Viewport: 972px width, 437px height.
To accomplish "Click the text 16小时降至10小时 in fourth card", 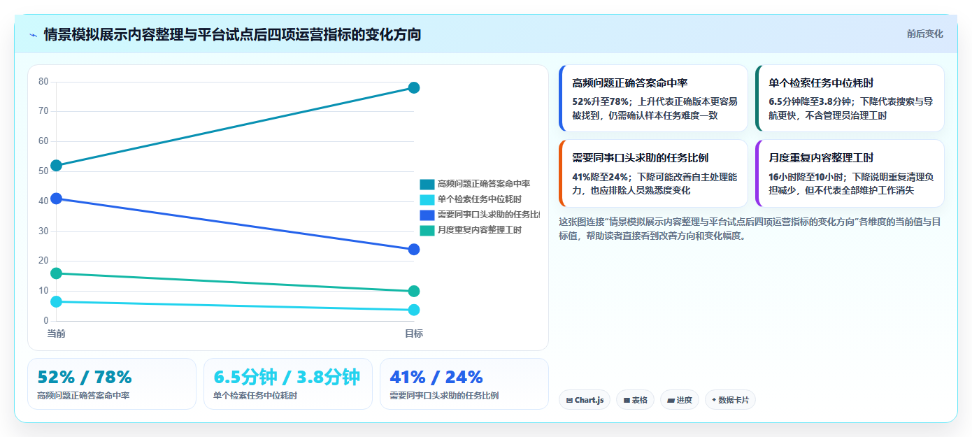I will coord(806,176).
